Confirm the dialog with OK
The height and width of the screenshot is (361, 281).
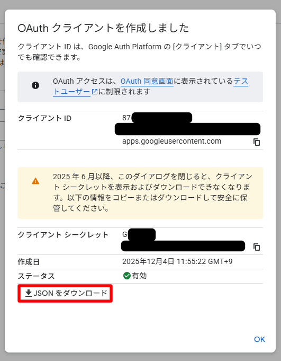point(259,339)
